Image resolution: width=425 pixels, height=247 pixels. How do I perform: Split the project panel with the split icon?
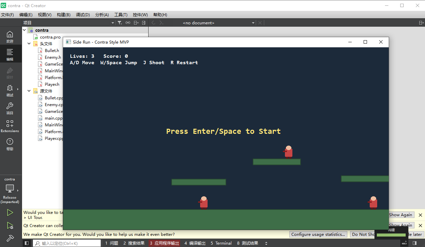tap(136, 23)
